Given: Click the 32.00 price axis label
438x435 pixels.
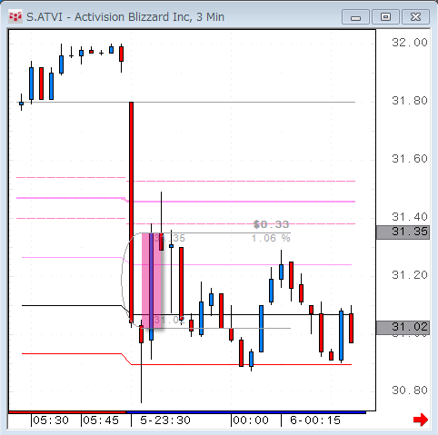Looking at the screenshot, I should pyautogui.click(x=410, y=43).
